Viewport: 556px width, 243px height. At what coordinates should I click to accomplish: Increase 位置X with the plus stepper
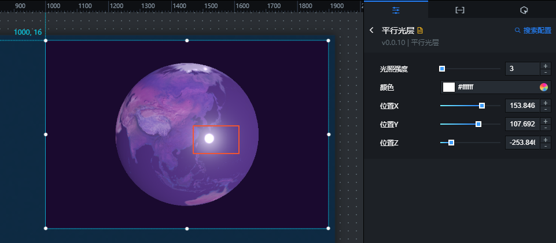[x=546, y=103]
